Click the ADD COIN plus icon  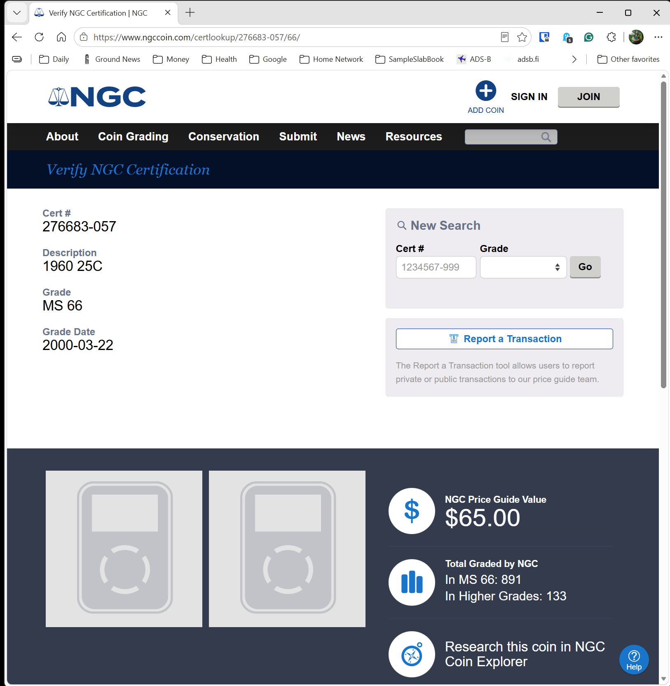[486, 91]
